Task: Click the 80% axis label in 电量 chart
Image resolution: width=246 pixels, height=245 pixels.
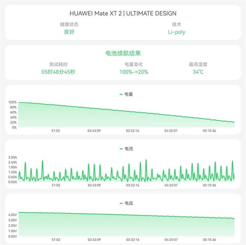Action: (13, 107)
